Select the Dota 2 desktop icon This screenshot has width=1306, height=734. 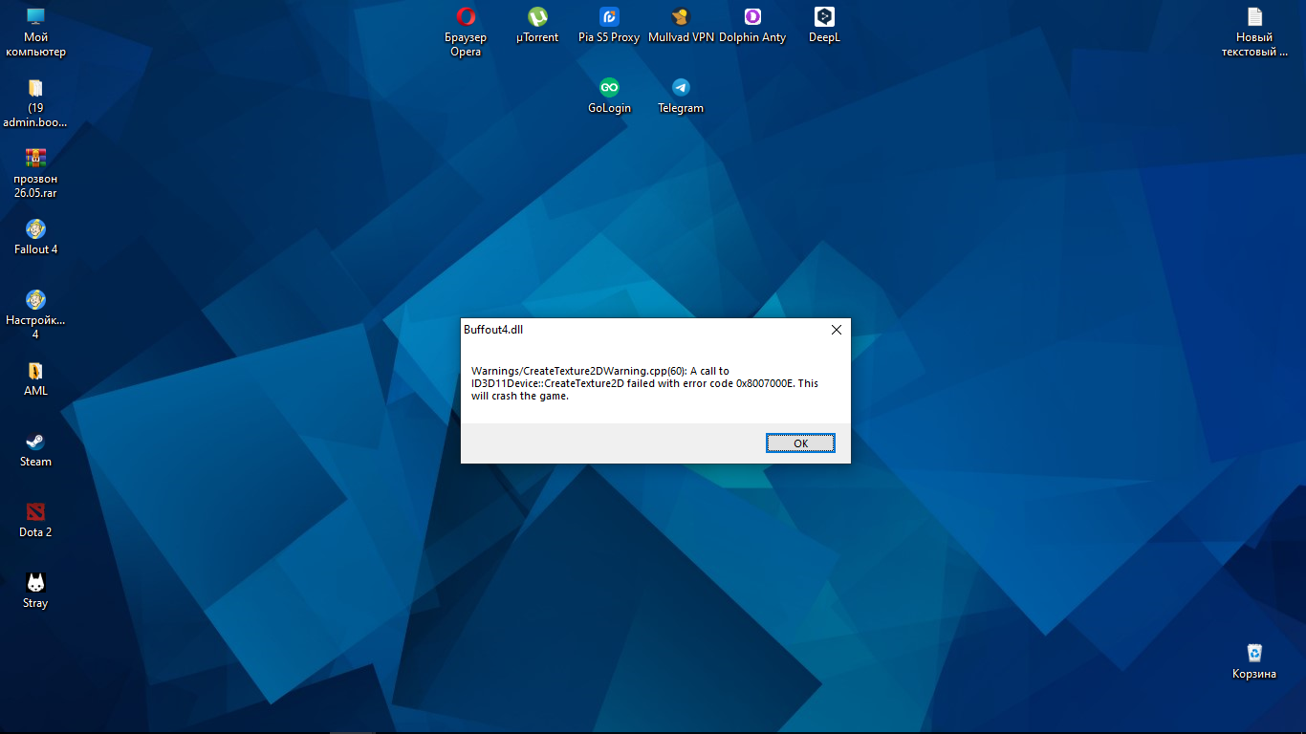coord(35,512)
